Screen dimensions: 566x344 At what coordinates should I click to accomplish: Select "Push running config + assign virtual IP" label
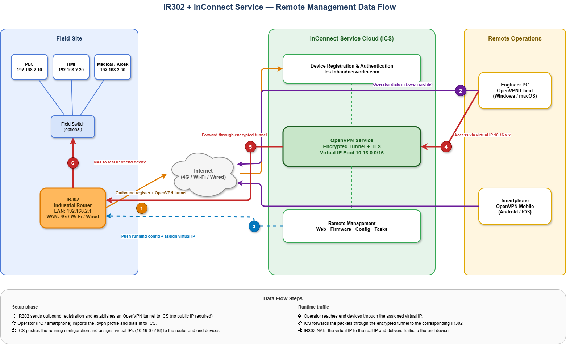coord(158,236)
